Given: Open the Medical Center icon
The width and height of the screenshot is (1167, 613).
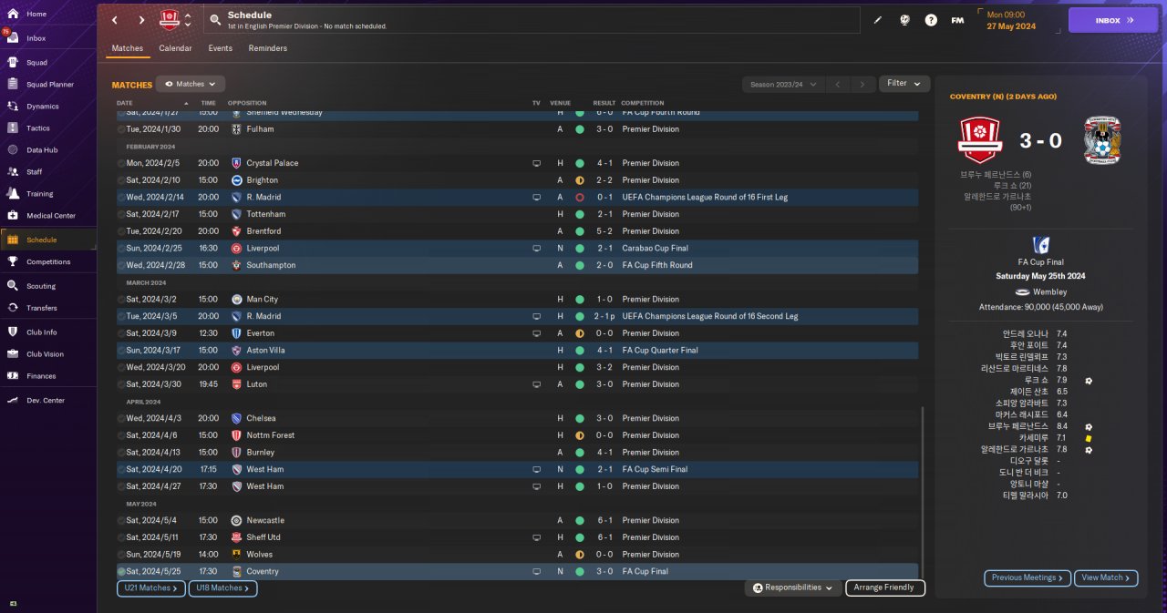Looking at the screenshot, I should [13, 216].
